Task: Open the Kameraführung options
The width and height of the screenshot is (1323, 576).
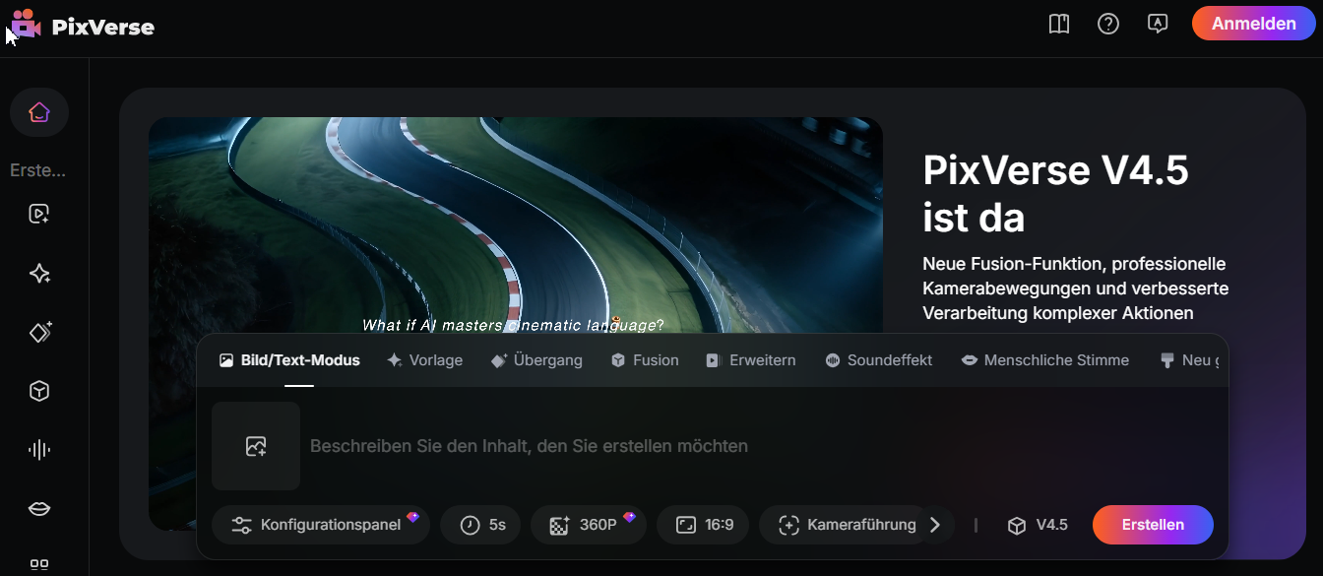Action: (x=848, y=525)
